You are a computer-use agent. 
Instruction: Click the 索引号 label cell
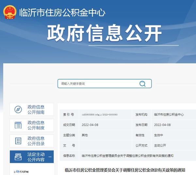click(x=69, y=114)
